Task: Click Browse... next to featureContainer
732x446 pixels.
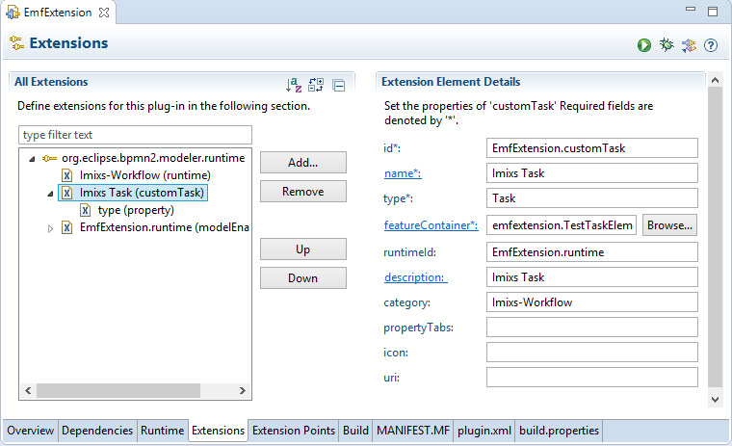Action: click(x=669, y=225)
